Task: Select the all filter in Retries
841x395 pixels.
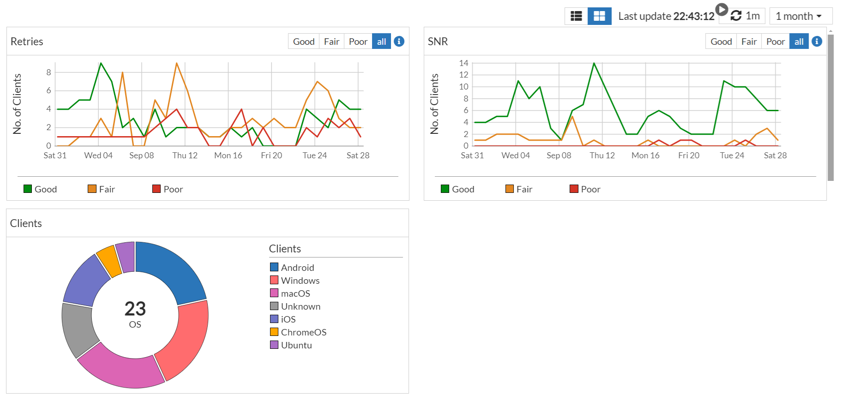Action: (381, 42)
